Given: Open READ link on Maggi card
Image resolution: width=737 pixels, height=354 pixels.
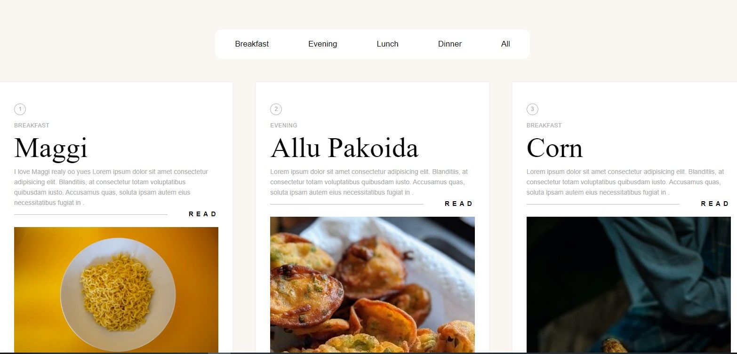Looking at the screenshot, I should 202,214.
